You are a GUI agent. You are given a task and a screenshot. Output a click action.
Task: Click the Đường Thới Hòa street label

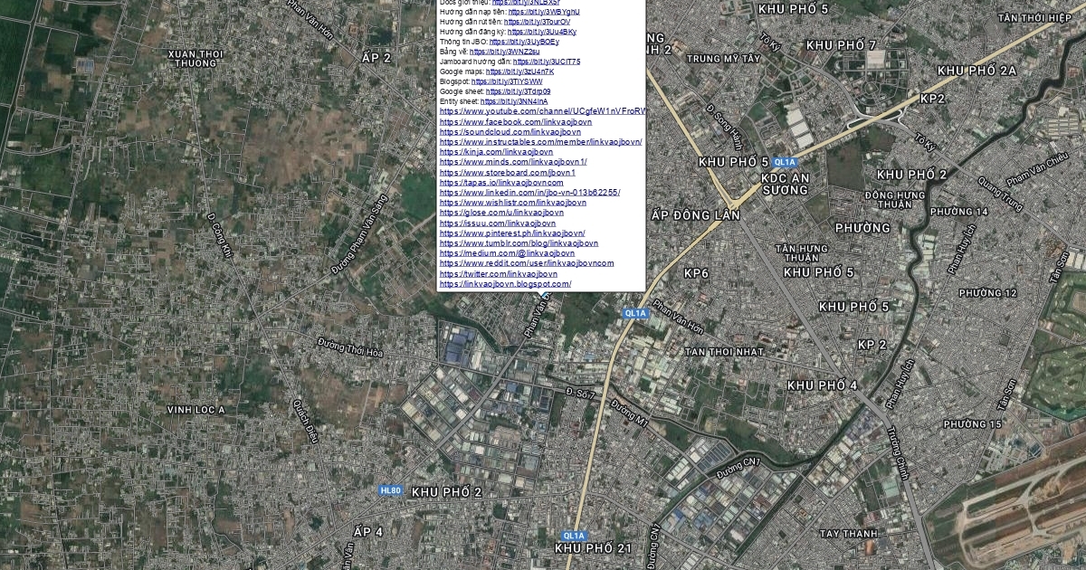(x=351, y=347)
